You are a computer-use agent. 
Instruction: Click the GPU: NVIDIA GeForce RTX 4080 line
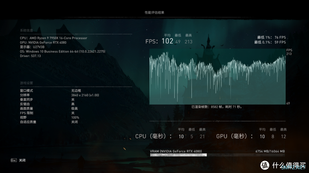pos(43,42)
